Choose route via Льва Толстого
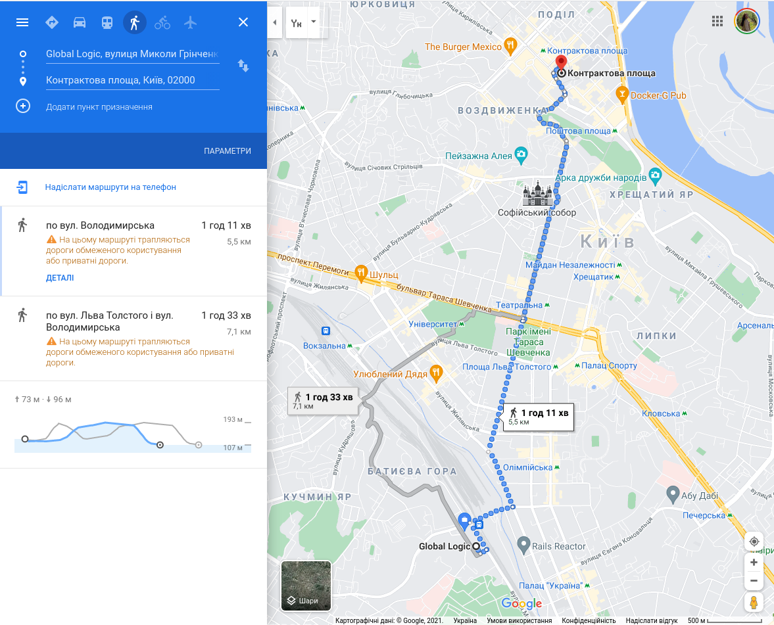Screen dimensions: 774x625 133,338
